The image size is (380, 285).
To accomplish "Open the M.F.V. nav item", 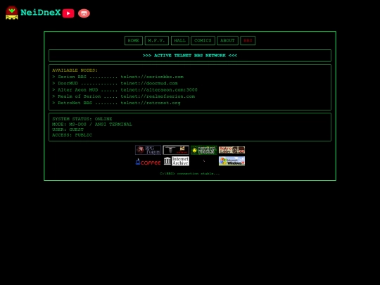I will coord(156,41).
